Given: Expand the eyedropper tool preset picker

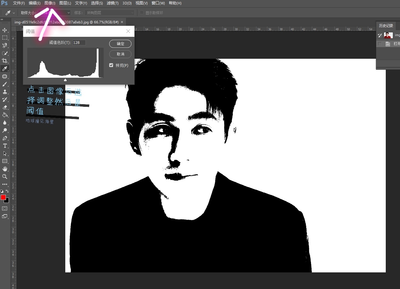Looking at the screenshot, I should [x=14, y=13].
